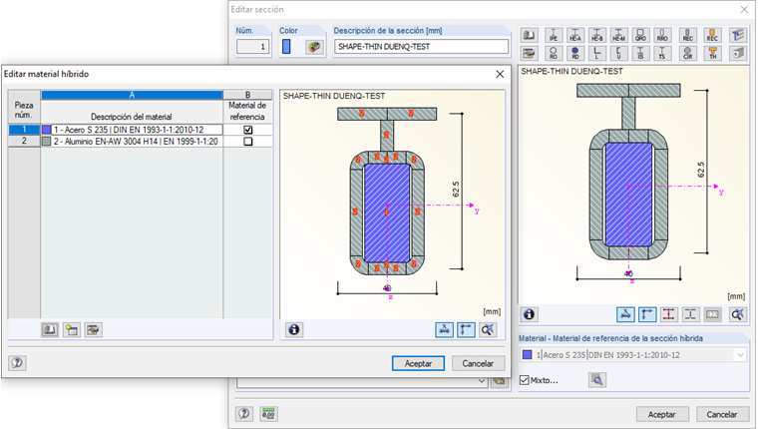Open SHAPE-THIN T-profile icon in top row
Screen dimensions: 758x429
[738, 35]
